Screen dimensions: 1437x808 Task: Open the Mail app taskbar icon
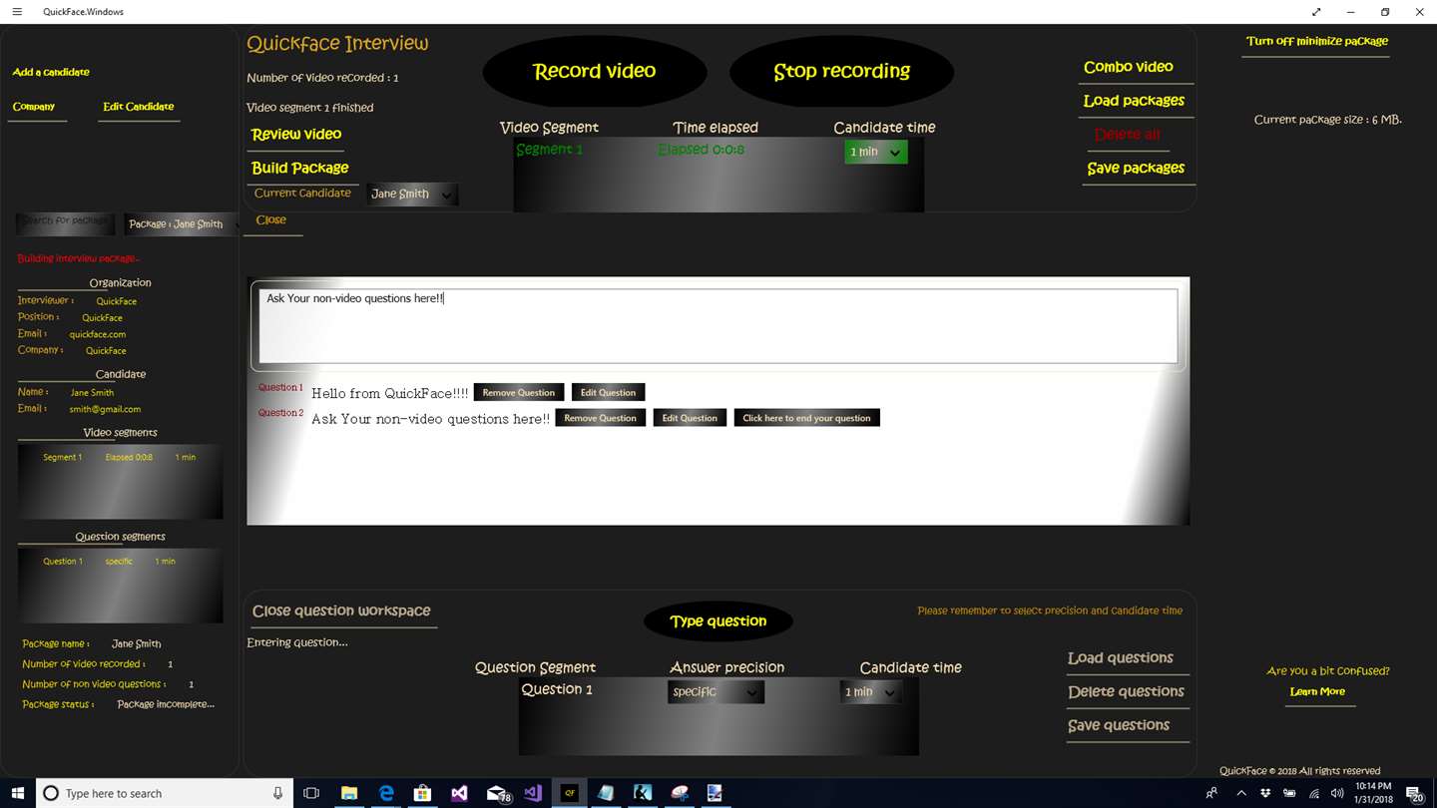(496, 793)
